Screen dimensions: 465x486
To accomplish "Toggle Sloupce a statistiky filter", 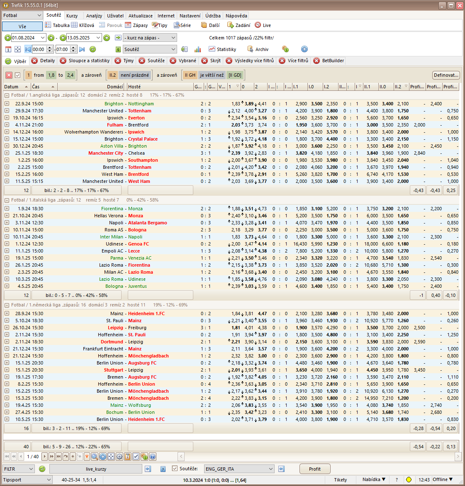I will (x=85, y=61).
